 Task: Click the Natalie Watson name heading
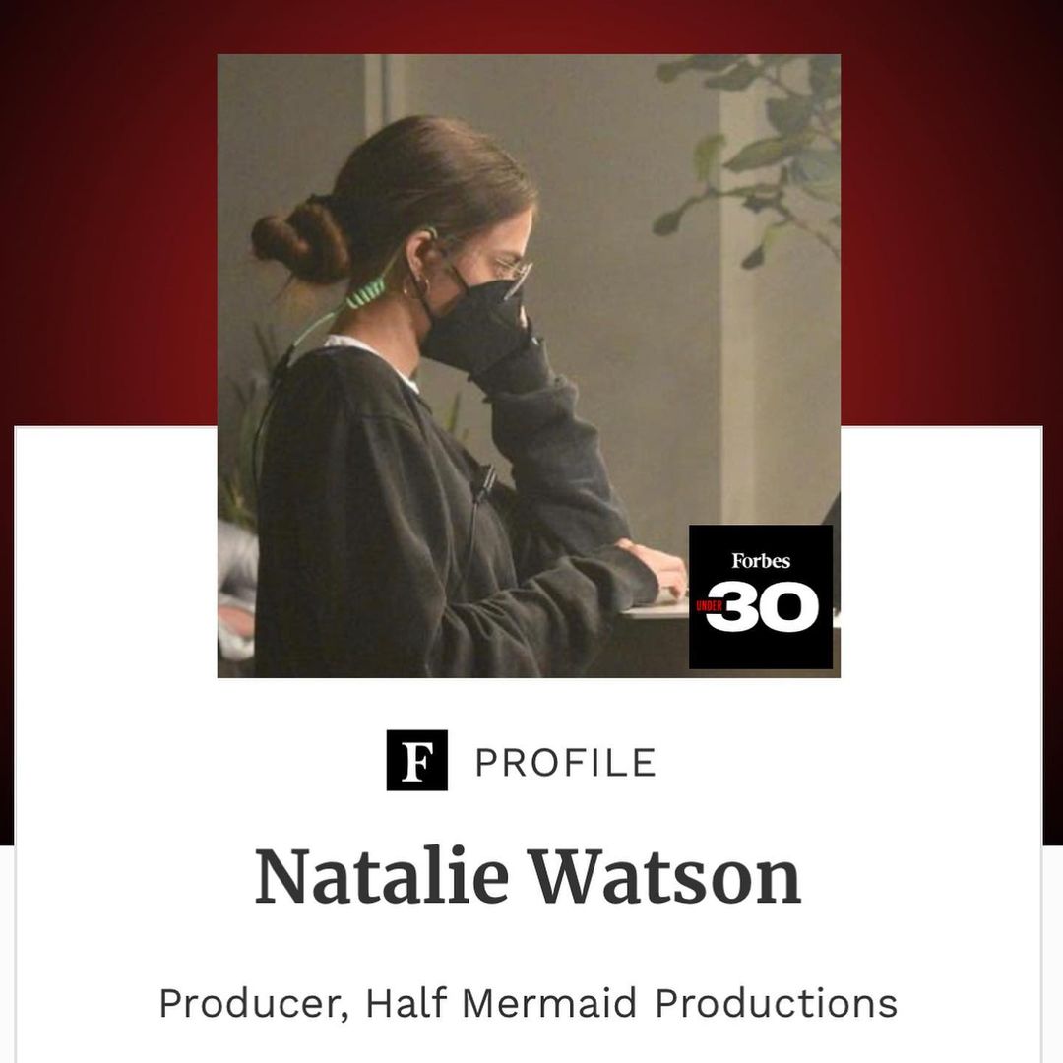(x=529, y=877)
